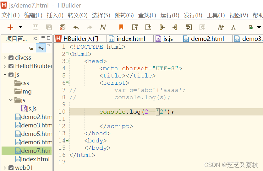
Task: Open the 运行(R) menu
Action: pyautogui.click(x=170, y=15)
